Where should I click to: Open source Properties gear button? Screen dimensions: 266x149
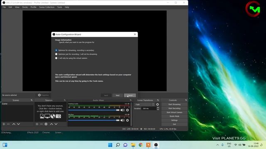pos(43,95)
